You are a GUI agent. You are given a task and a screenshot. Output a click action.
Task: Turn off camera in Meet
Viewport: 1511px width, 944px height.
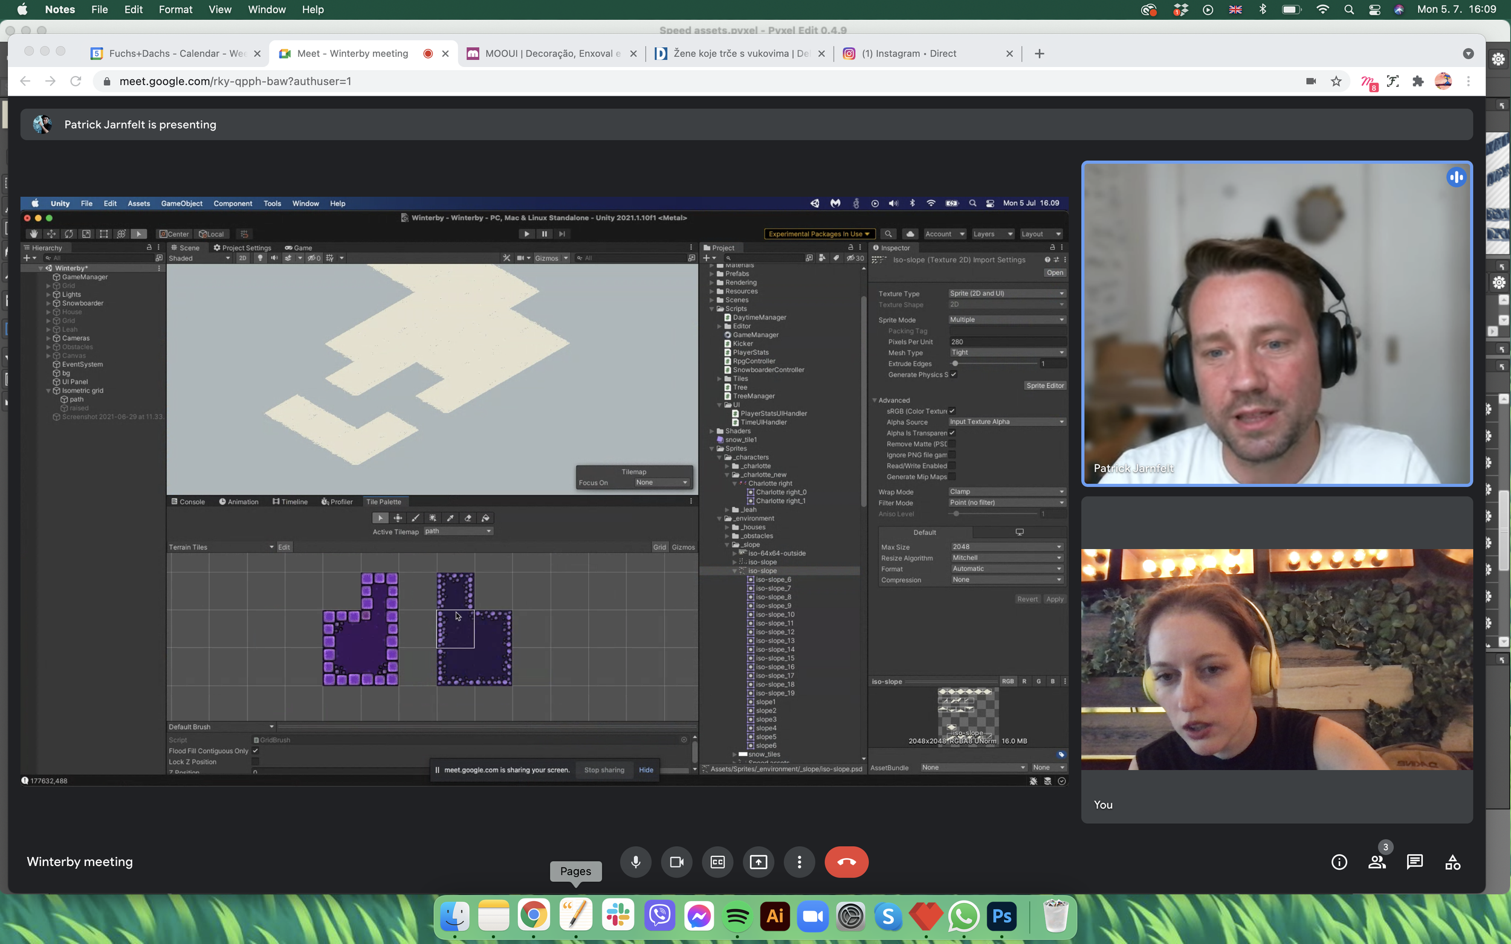coord(676,862)
